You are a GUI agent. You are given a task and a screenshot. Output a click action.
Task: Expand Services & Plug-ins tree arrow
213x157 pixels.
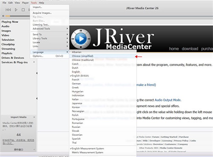[x=34, y=62]
